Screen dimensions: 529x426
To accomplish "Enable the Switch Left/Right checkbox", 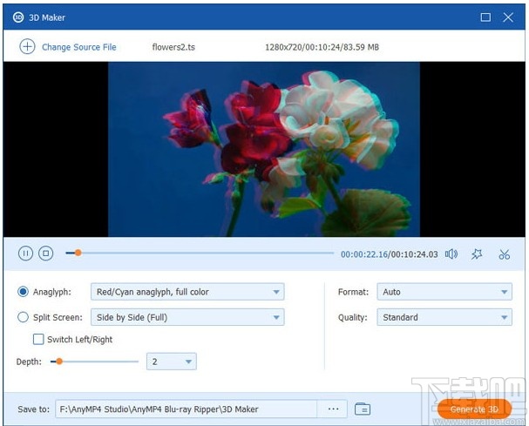I will (x=38, y=339).
